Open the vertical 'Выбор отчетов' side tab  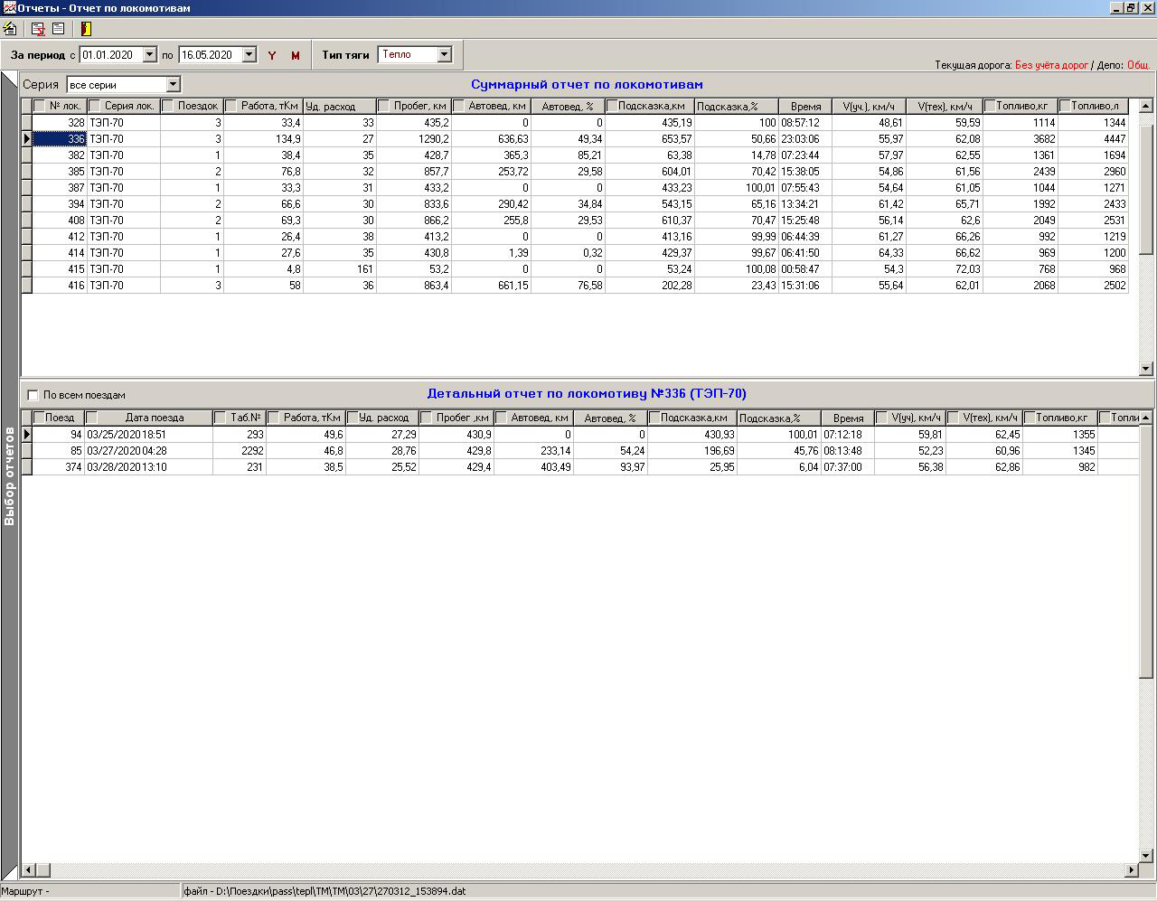click(10, 476)
